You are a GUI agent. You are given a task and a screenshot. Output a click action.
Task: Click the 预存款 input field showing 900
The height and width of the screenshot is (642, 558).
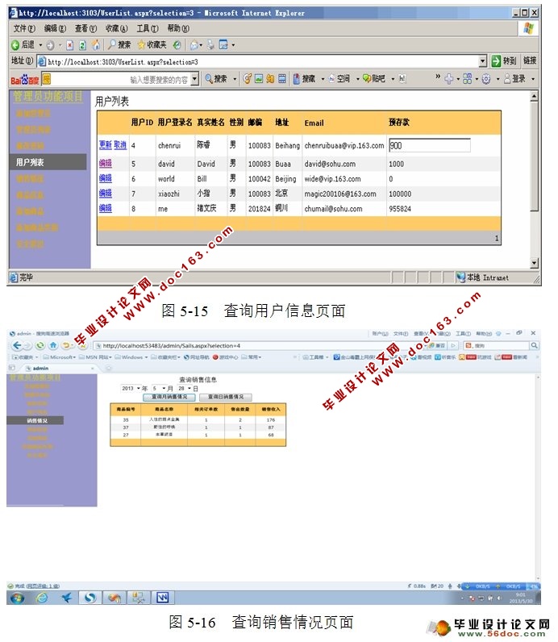(x=430, y=145)
